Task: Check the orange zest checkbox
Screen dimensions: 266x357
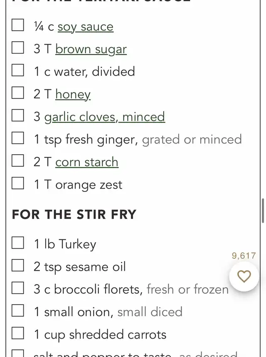Action: click(x=18, y=183)
